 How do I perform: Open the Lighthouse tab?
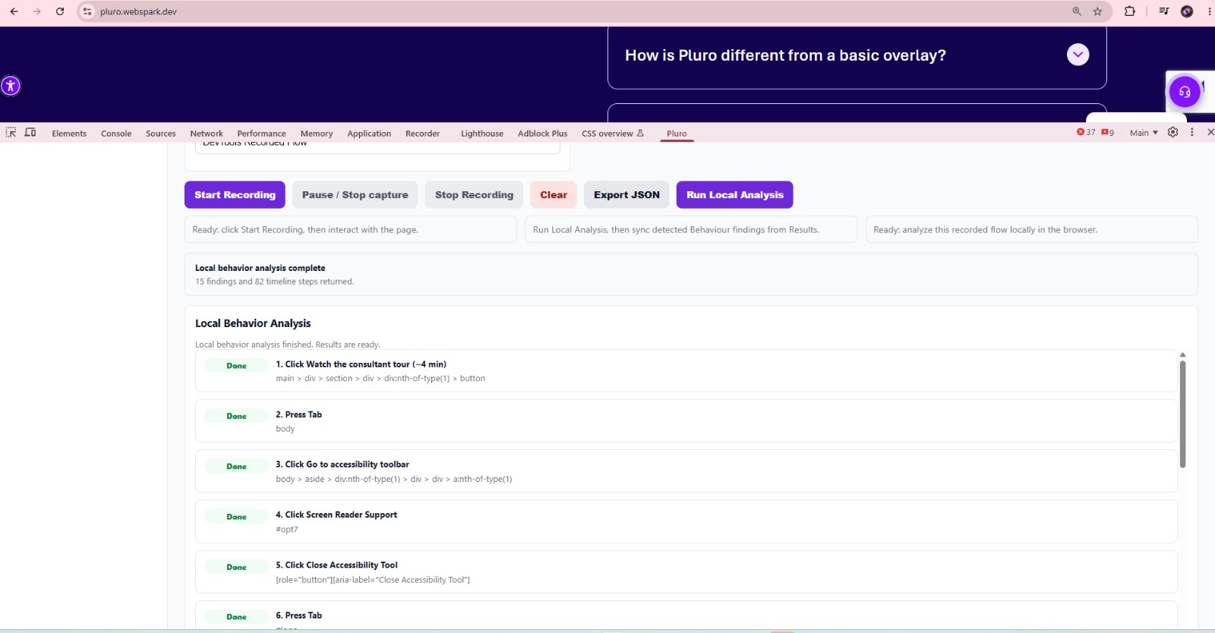pyautogui.click(x=482, y=134)
